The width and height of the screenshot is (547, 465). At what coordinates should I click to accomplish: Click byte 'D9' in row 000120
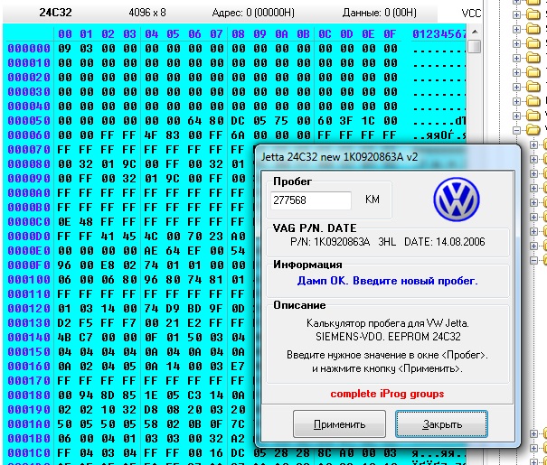click(173, 309)
